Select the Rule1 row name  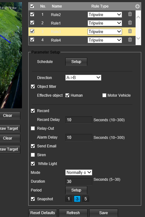coord(56,23)
